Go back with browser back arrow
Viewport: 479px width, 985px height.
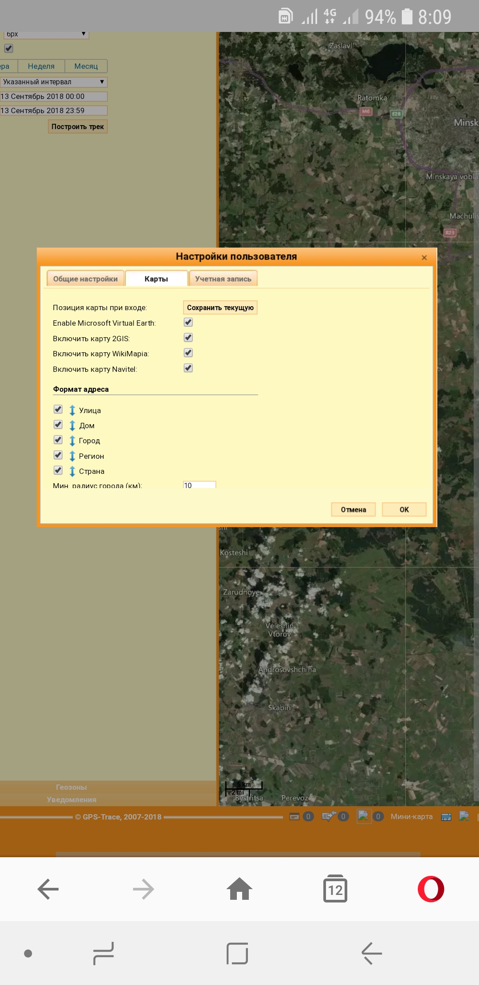pos(48,889)
